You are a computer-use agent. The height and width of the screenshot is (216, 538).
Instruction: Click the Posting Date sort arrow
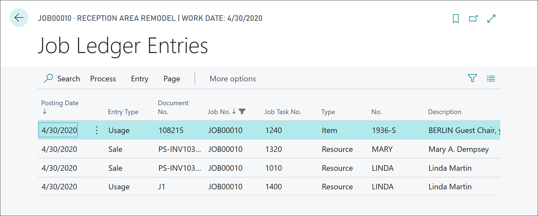click(x=45, y=111)
